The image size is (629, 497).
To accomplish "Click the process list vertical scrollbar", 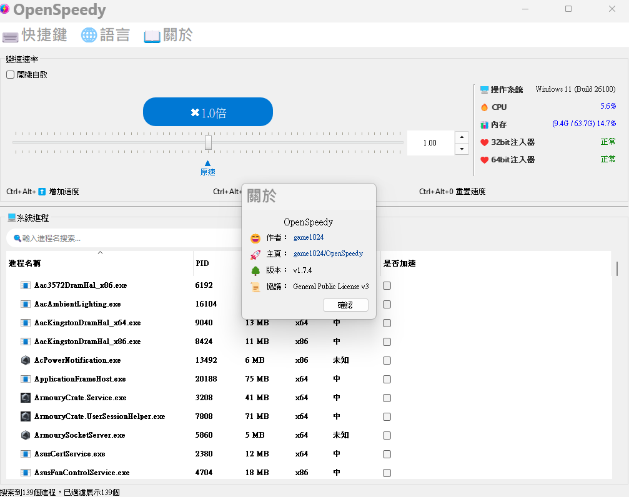I will [617, 268].
